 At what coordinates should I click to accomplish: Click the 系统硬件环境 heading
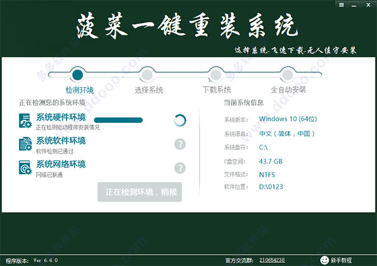click(x=61, y=117)
